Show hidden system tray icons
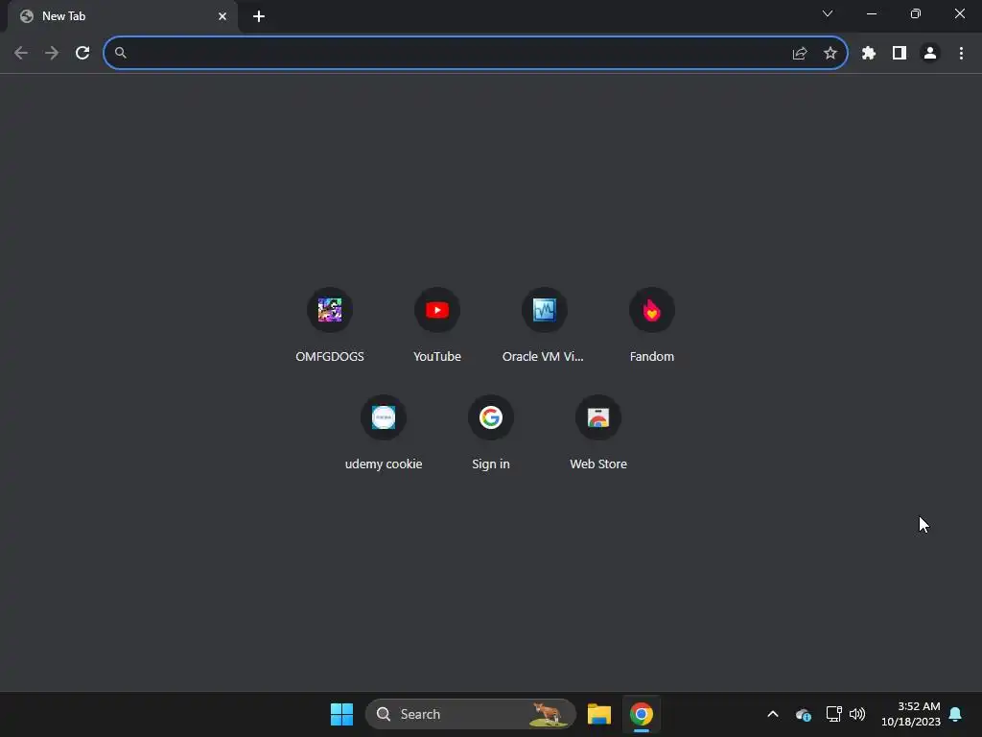Image resolution: width=982 pixels, height=737 pixels. tap(773, 714)
